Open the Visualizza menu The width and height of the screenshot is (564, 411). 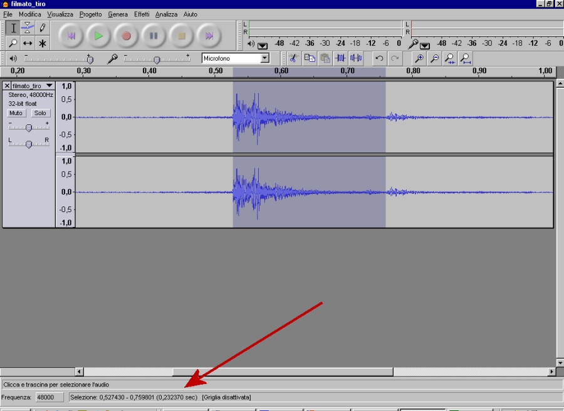[60, 14]
